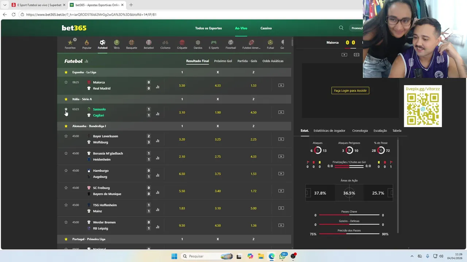This screenshot has width=467, height=262.
Task: Favorite the SC Freiburg match
Action: 66,188
